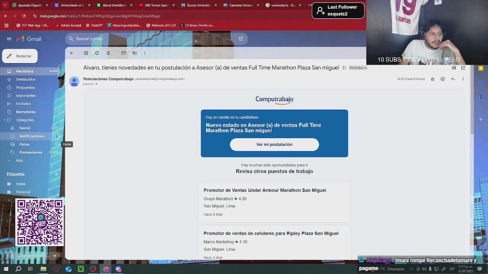The height and width of the screenshot is (274, 488).
Task: Reload the current page
Action: tap(24, 16)
